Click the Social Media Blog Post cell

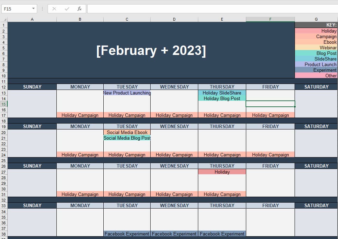coord(127,138)
